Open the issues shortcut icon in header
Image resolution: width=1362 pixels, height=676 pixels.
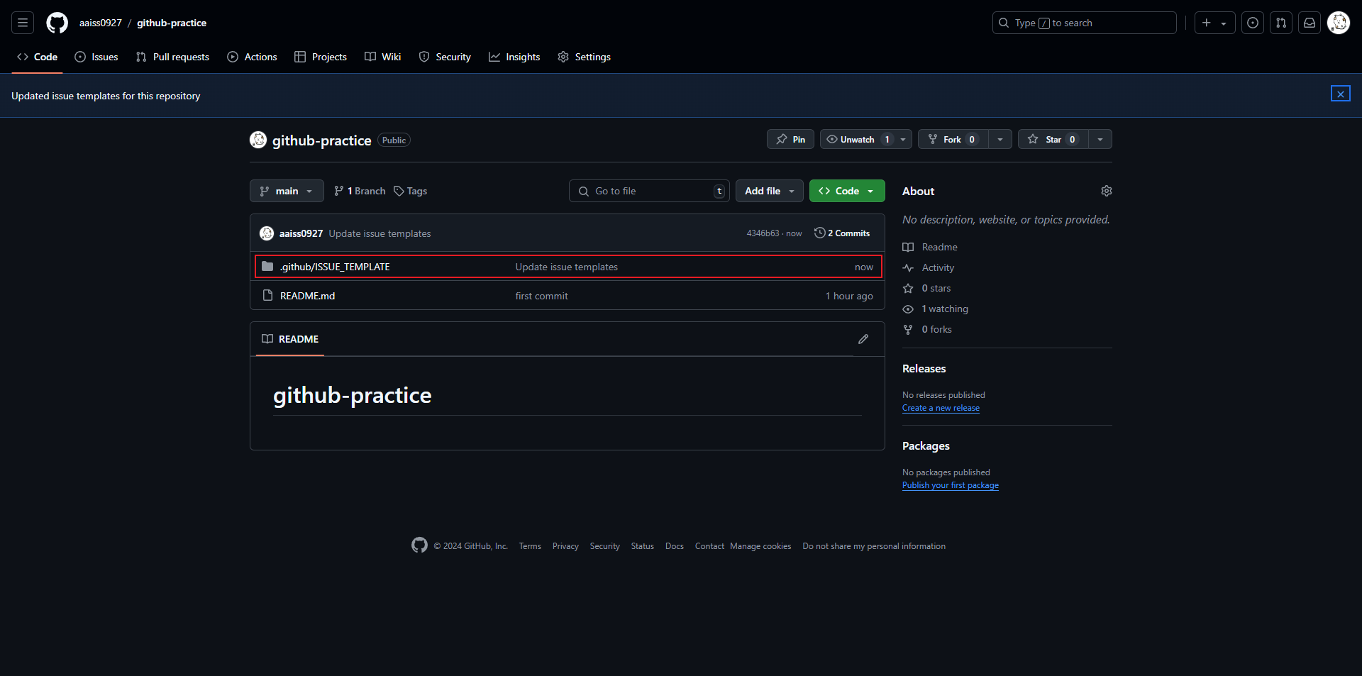[1253, 23]
